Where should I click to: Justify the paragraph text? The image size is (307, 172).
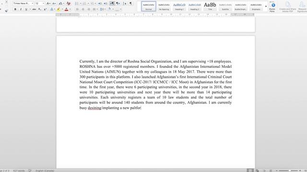pos(94,10)
